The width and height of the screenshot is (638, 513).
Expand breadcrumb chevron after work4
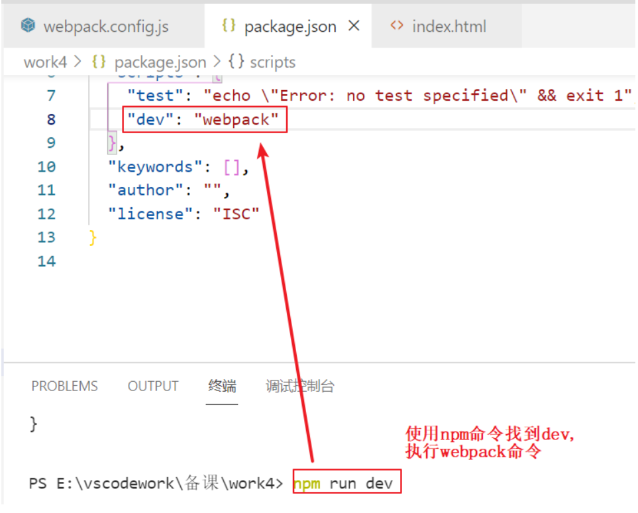[x=78, y=62]
